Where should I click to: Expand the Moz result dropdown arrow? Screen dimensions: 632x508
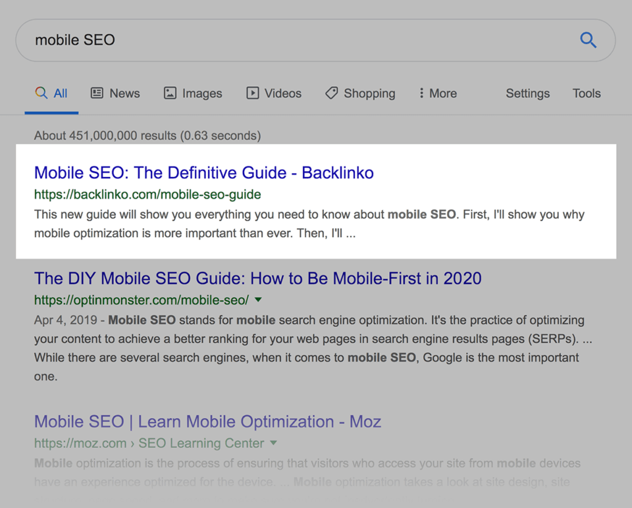[x=274, y=443]
